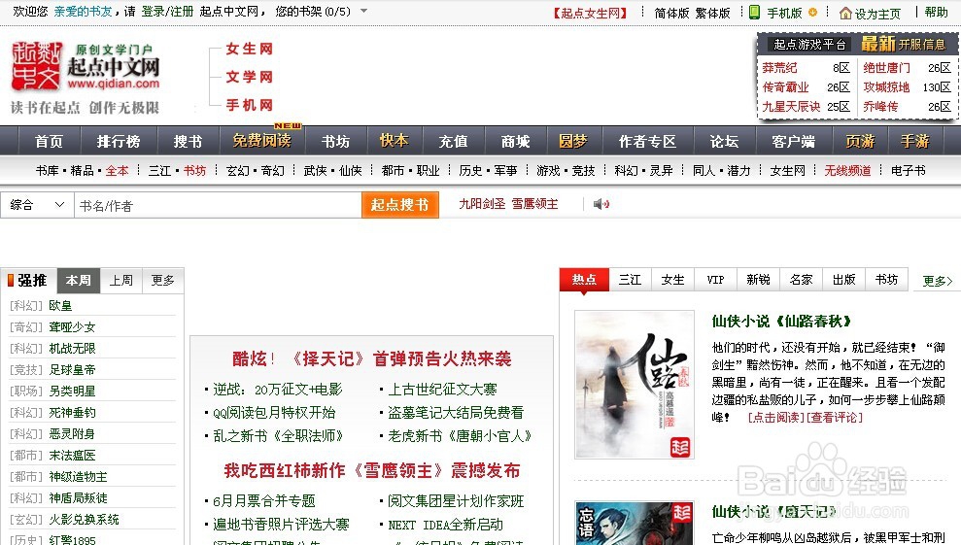Click the 书名/作者 search input field
This screenshot has height=545, width=961.
(218, 205)
